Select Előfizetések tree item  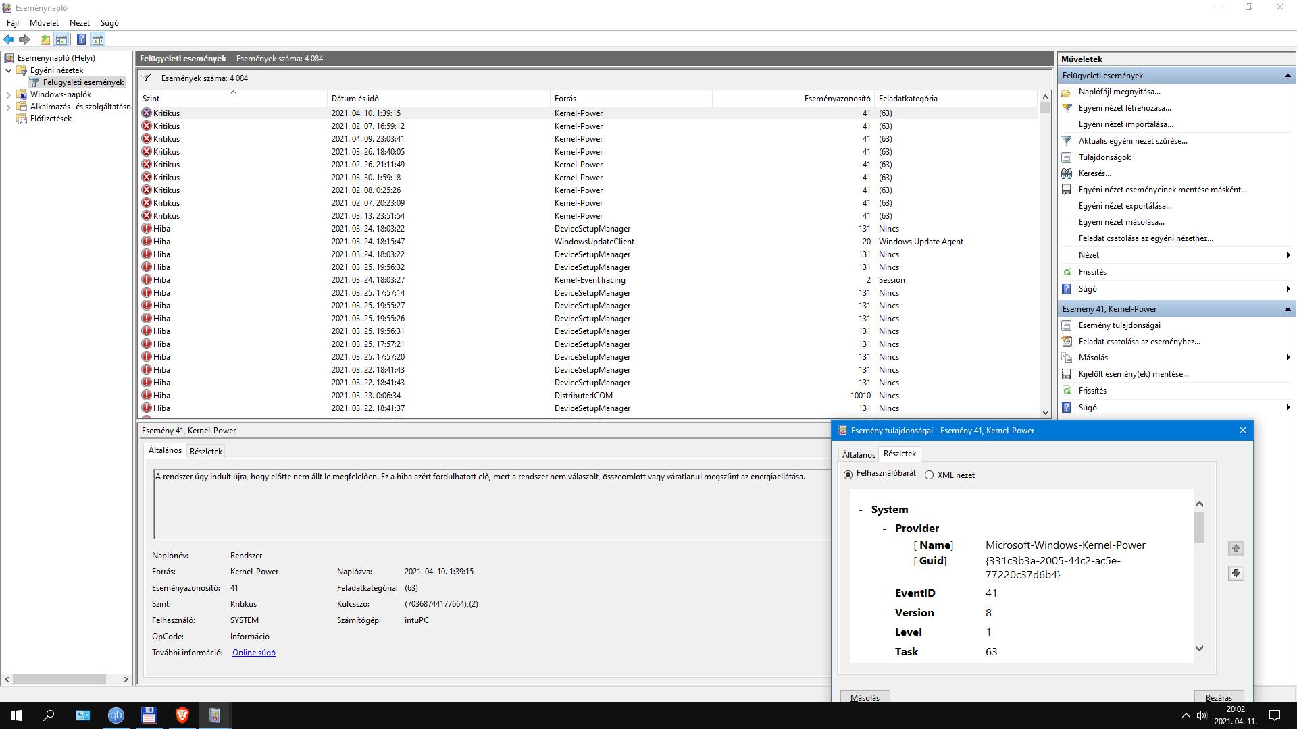pos(51,119)
